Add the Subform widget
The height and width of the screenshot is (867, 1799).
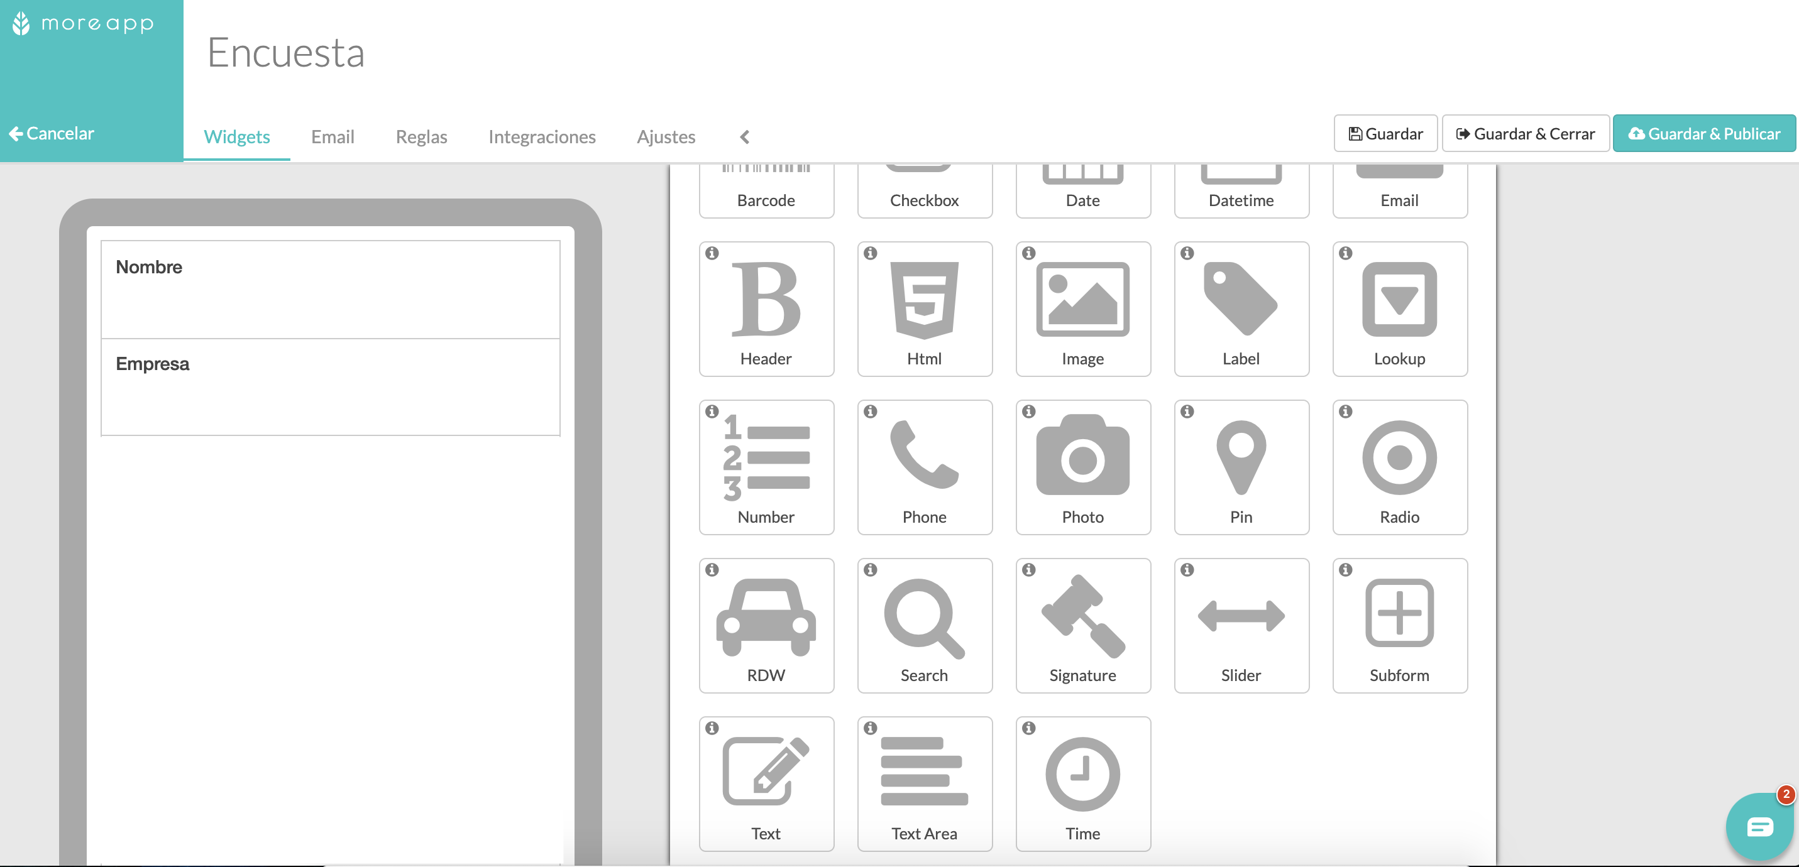point(1400,626)
